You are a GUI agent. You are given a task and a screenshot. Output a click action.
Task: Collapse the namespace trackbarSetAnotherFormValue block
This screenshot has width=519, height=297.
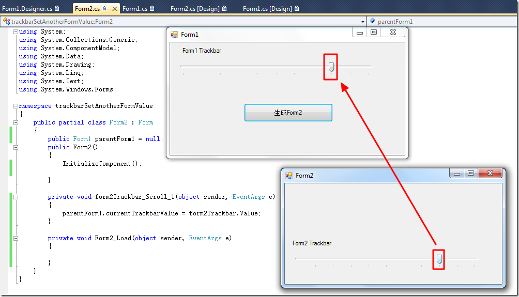pos(16,106)
